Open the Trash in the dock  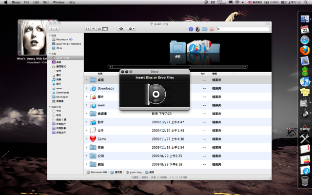pyautogui.click(x=305, y=180)
